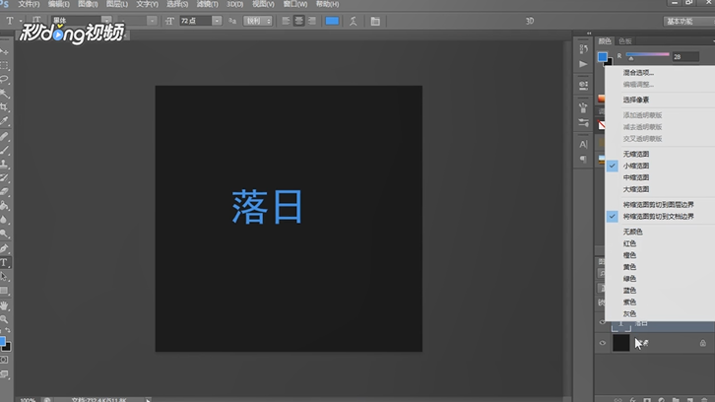Select the Eraser tool
The width and height of the screenshot is (715, 402).
pyautogui.click(x=5, y=192)
